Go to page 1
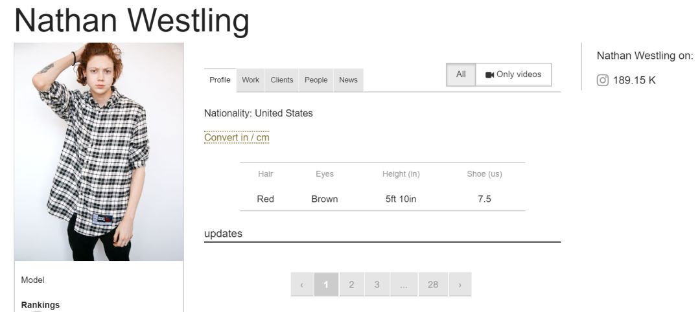Image resolution: width=700 pixels, height=312 pixels. coord(326,285)
